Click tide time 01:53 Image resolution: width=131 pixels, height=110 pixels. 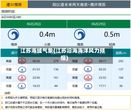(x=36, y=69)
